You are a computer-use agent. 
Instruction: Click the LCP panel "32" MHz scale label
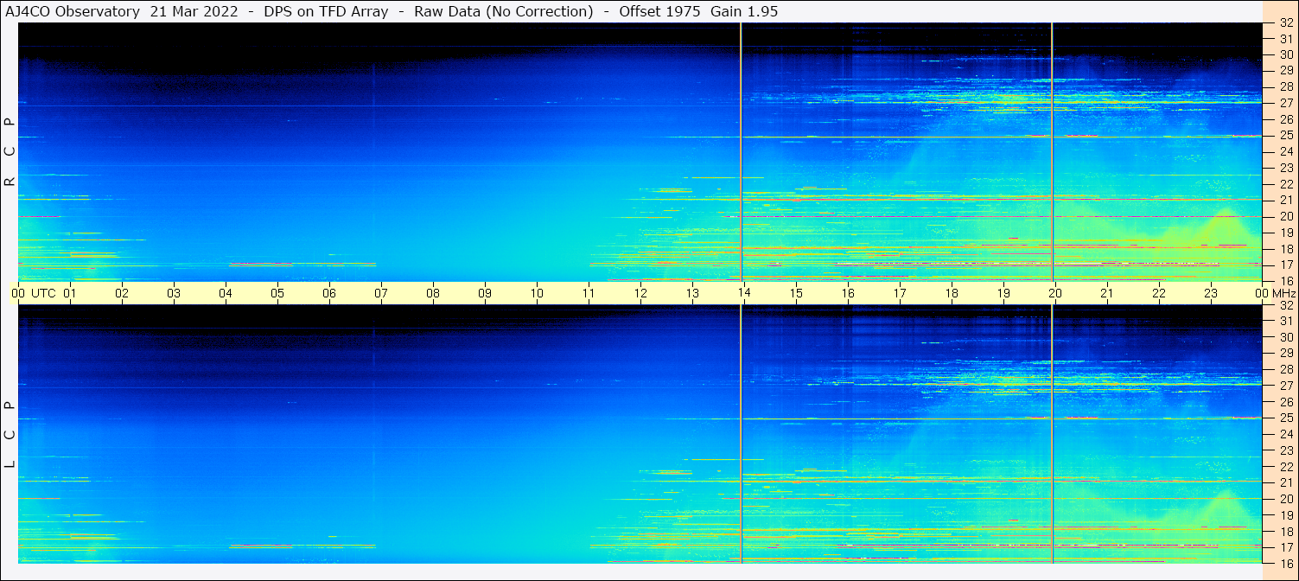tap(1286, 305)
